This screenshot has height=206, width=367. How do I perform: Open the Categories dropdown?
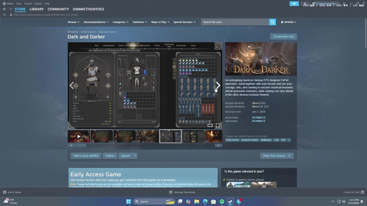click(x=120, y=22)
